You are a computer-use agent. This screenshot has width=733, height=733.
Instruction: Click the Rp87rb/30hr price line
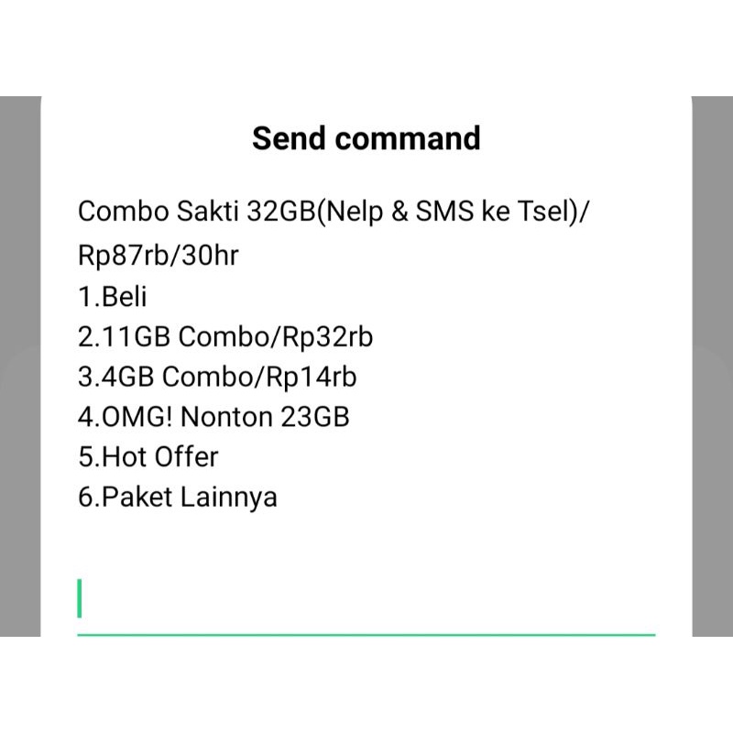pyautogui.click(x=159, y=256)
